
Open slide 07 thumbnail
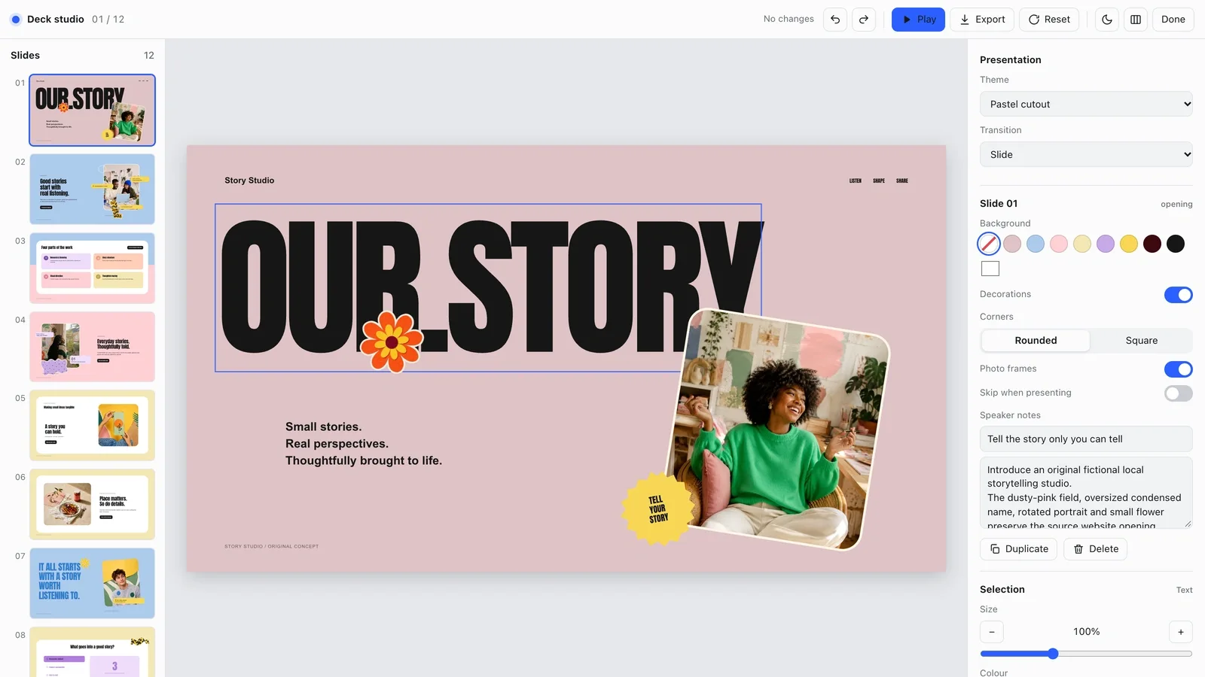pos(92,583)
